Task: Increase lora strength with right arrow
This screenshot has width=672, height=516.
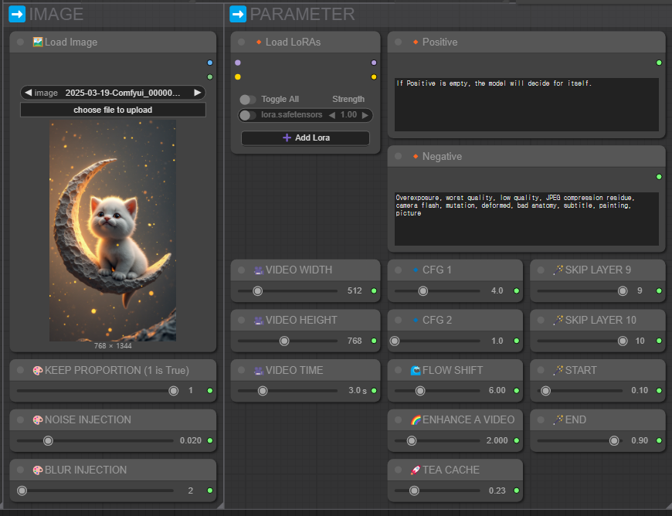Action: (x=365, y=115)
